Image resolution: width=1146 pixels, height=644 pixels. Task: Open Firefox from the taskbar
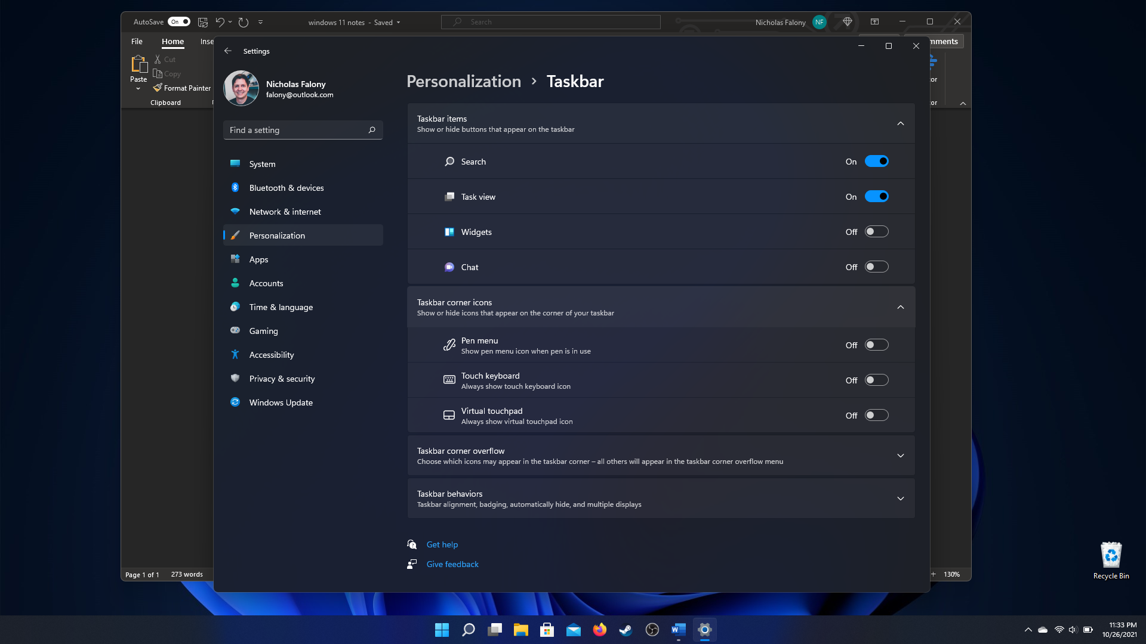pyautogui.click(x=599, y=630)
